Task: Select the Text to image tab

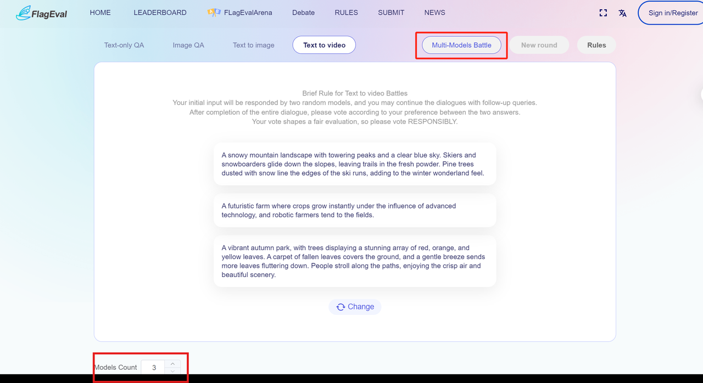Action: (253, 45)
